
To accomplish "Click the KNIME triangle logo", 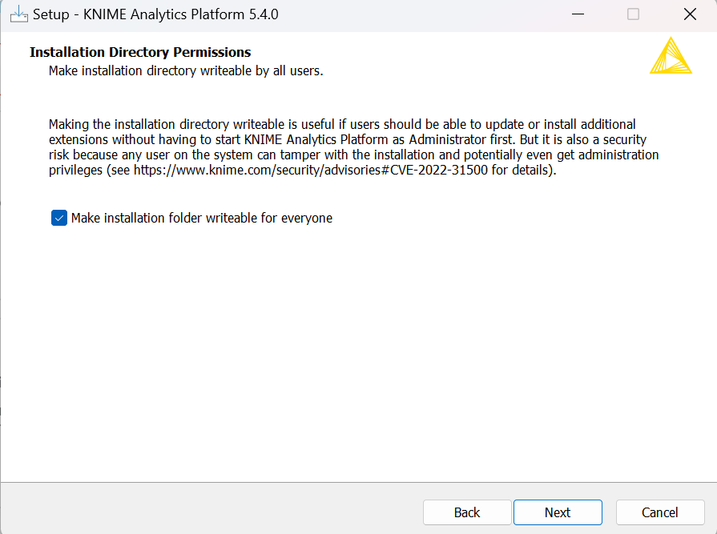I will 671,56.
